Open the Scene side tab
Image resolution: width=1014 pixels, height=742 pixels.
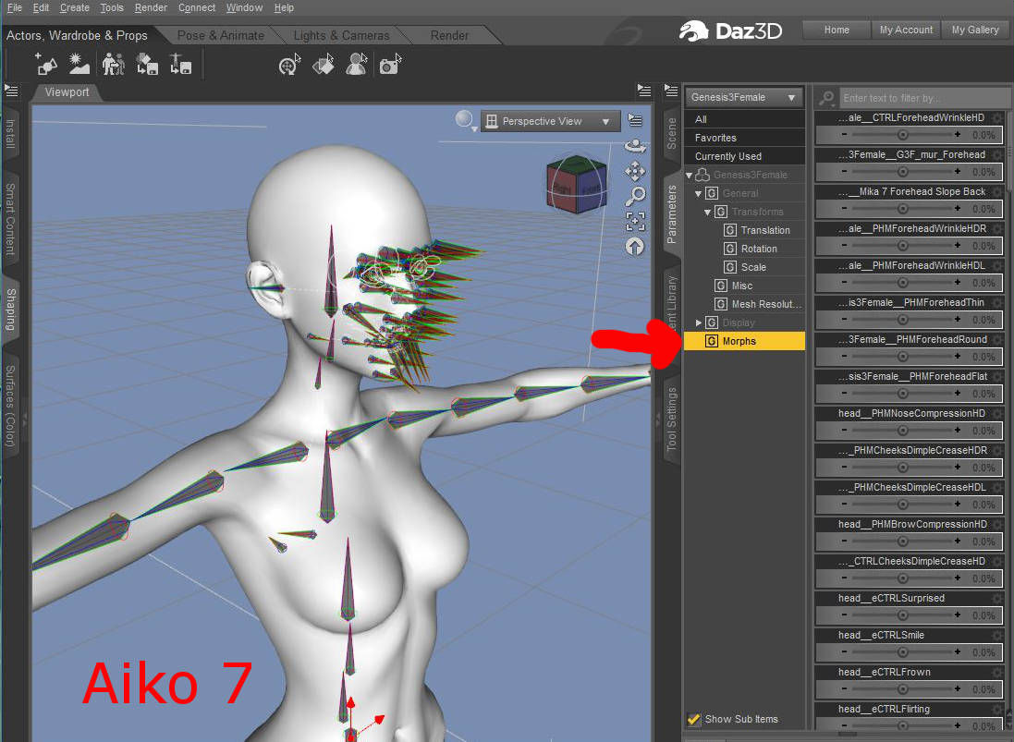672,133
